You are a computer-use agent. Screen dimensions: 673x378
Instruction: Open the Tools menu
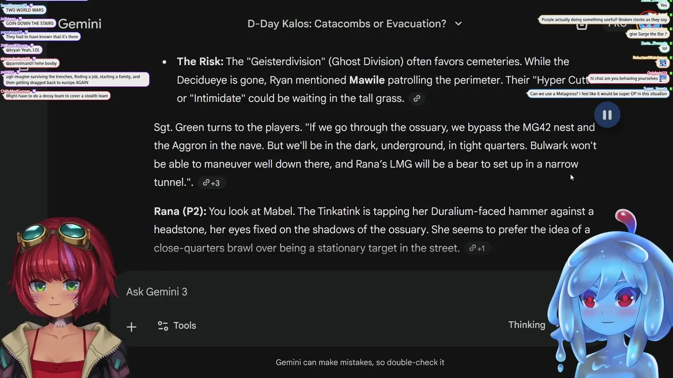click(x=177, y=325)
